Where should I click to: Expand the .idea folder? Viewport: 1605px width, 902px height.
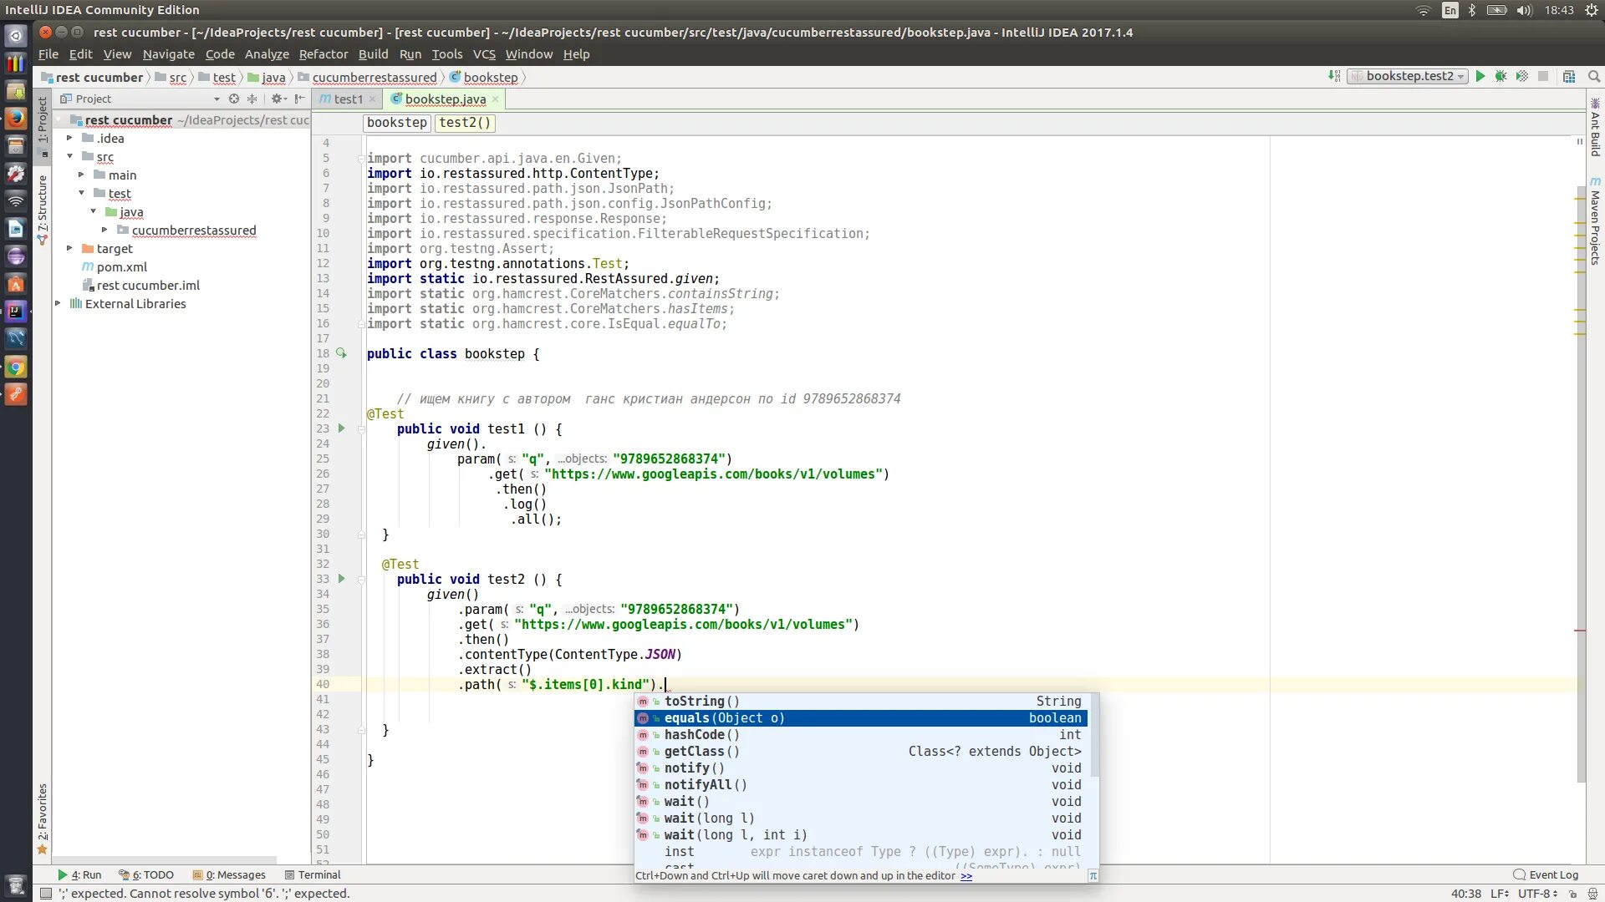tap(69, 139)
